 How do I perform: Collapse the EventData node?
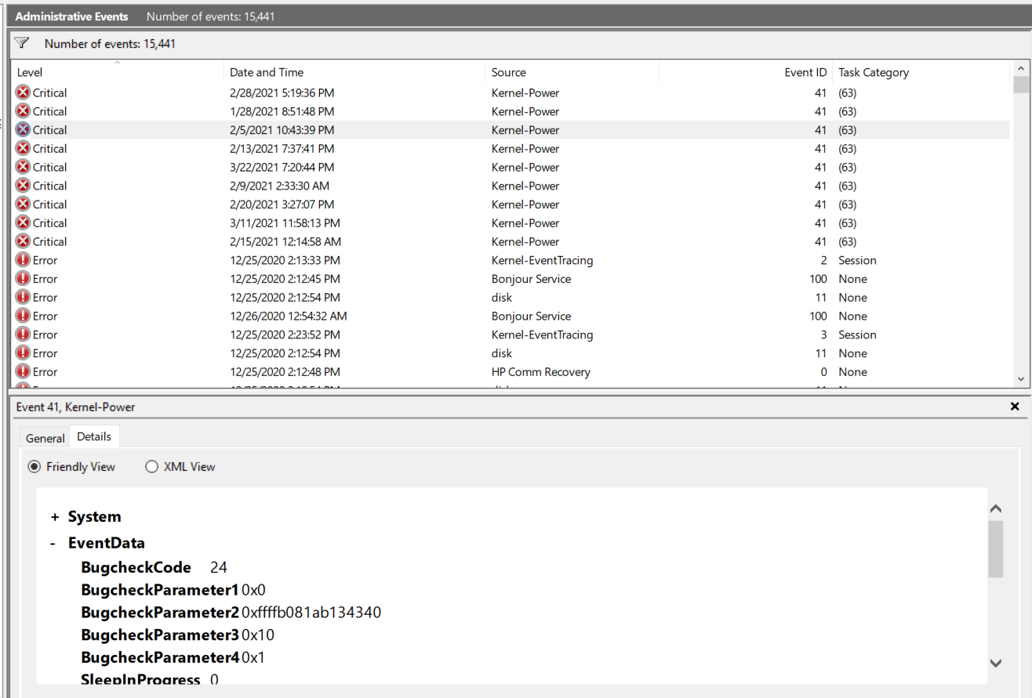point(53,543)
